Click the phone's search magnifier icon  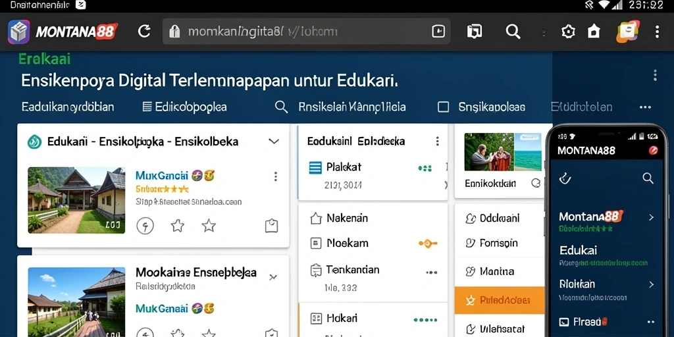pos(648,178)
